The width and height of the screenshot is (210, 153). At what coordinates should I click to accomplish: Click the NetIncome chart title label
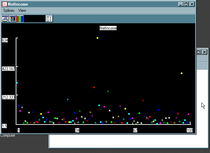click(x=108, y=28)
